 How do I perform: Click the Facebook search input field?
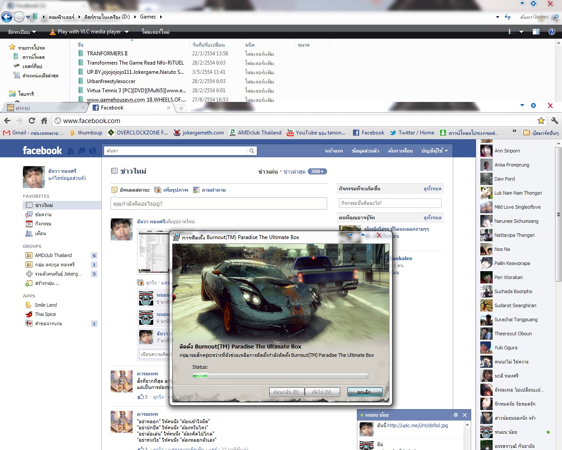pos(176,151)
